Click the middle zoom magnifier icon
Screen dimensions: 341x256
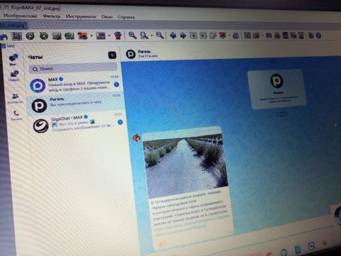coord(144,36)
